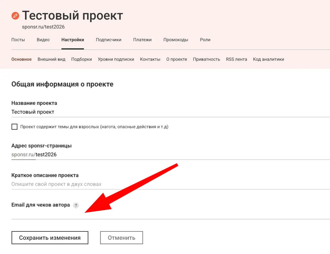330x254 pixels.
Task: Go to the Роли tab
Action: click(x=205, y=40)
